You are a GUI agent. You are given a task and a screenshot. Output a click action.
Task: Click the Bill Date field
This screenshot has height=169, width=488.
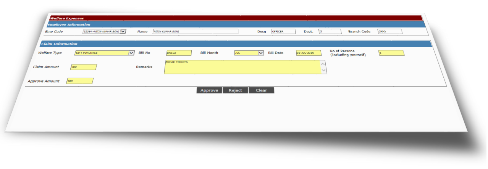pos(309,53)
